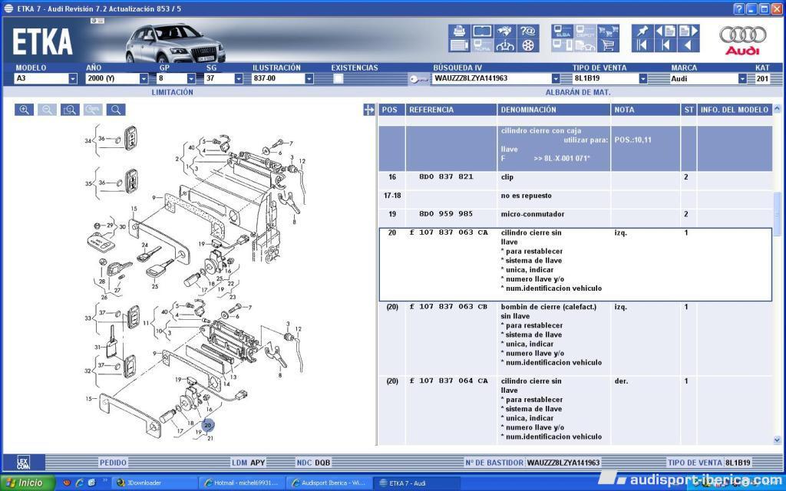786x491 pixels.
Task: Go to next page with right-arrow document icon
Action: 689,31
